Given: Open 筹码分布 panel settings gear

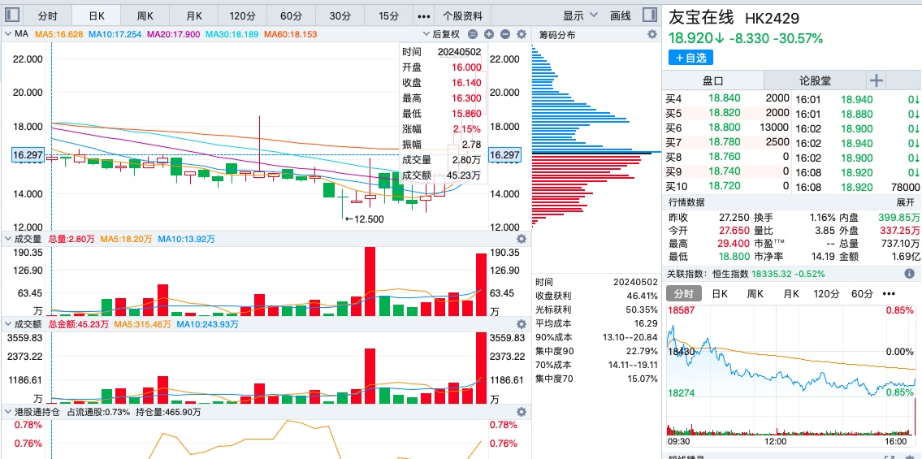Looking at the screenshot, I should [651, 35].
